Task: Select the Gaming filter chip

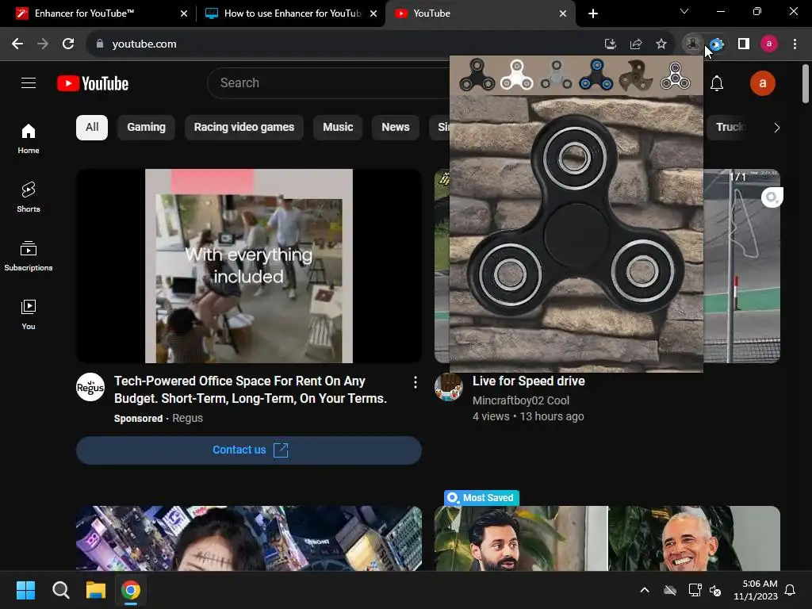Action: tap(147, 128)
